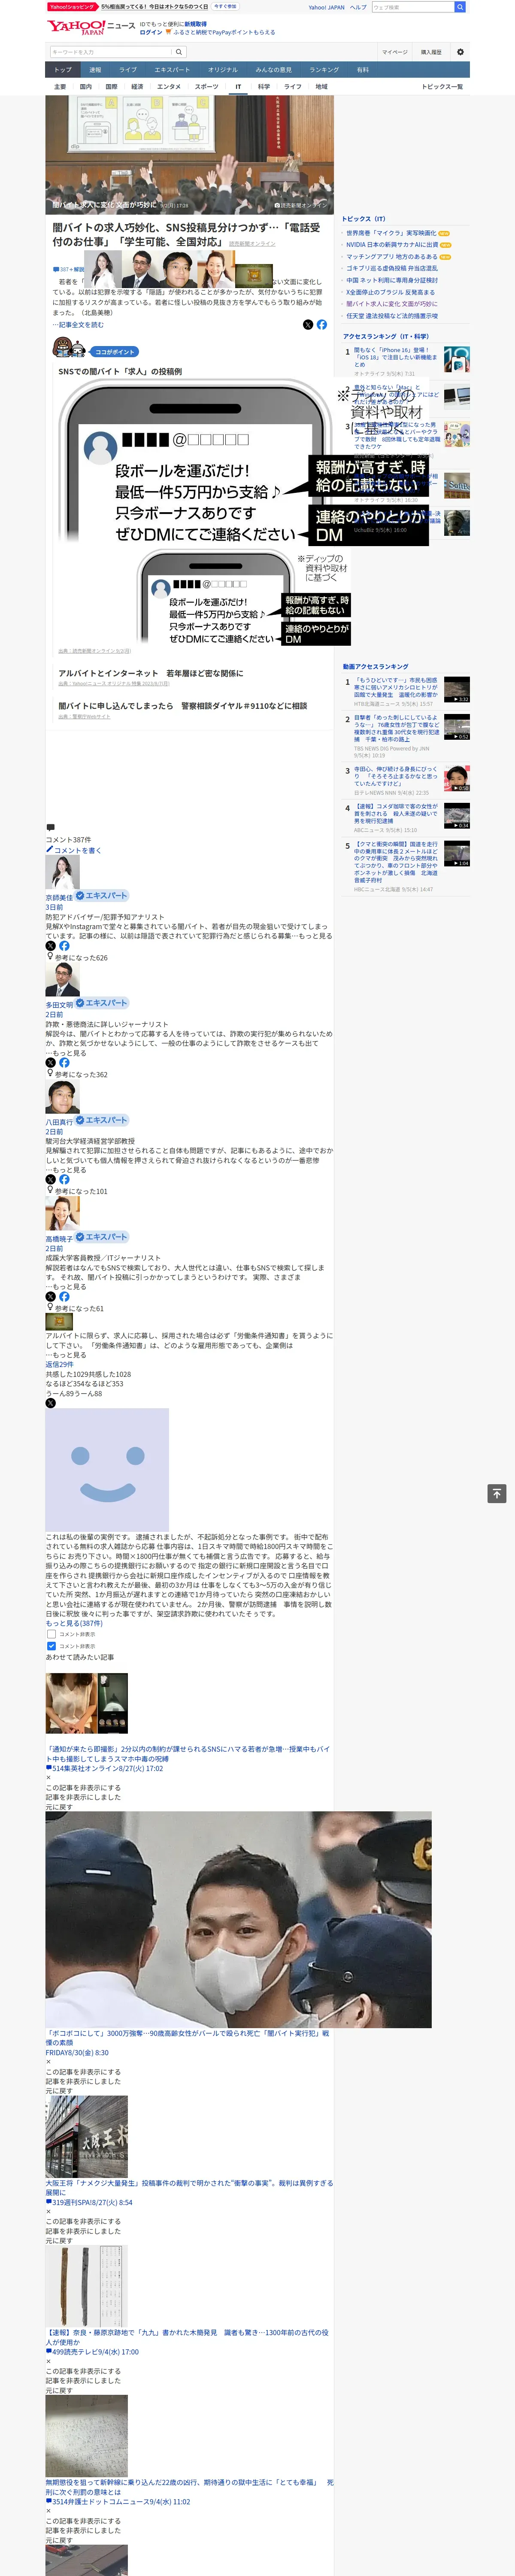Screen dimensions: 515x2576
Task: Open 購入履歴
Action: (x=431, y=52)
